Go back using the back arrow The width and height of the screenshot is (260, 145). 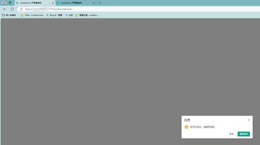pyautogui.click(x=5, y=9)
